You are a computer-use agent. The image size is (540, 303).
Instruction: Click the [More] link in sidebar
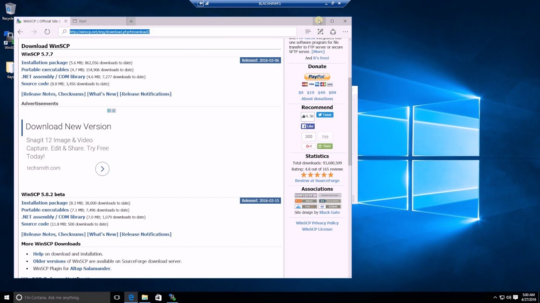[318, 52]
